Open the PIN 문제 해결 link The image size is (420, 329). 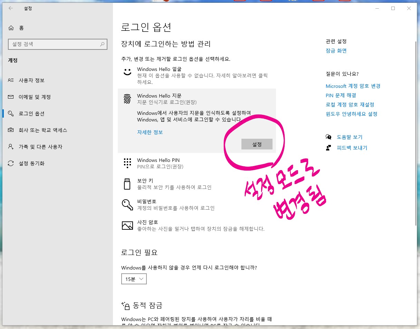[341, 95]
